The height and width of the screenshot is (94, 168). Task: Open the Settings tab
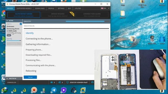coord(61,8)
